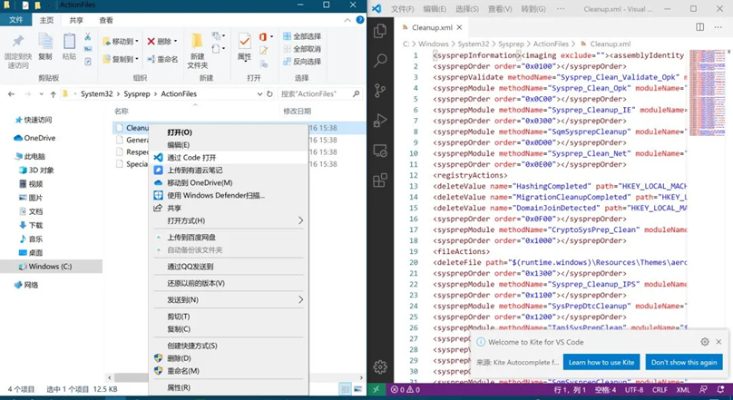This screenshot has height=400, width=733.
Task: Choose Scan with Windows Defender entry
Action: [229, 195]
